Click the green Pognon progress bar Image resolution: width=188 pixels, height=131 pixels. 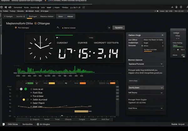(x=178, y=47)
